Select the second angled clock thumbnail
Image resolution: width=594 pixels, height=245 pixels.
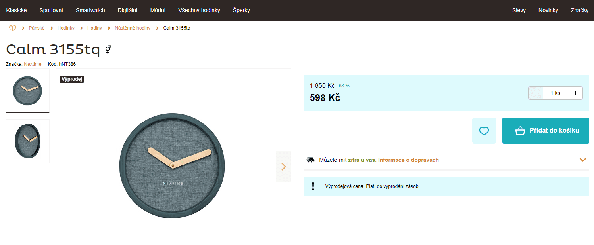[28, 141]
